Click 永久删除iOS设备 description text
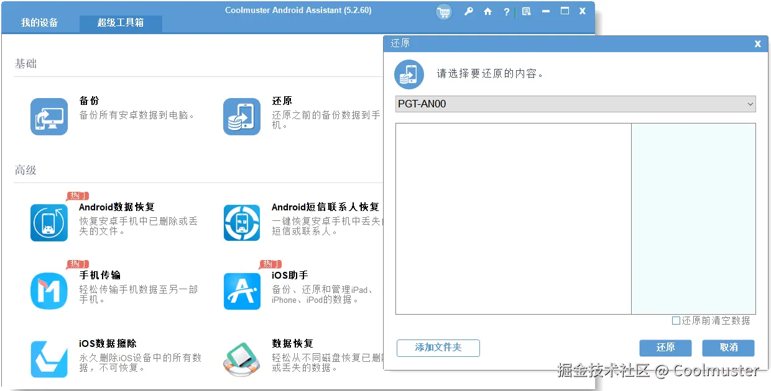Image resolution: width=771 pixels, height=391 pixels. (x=141, y=362)
